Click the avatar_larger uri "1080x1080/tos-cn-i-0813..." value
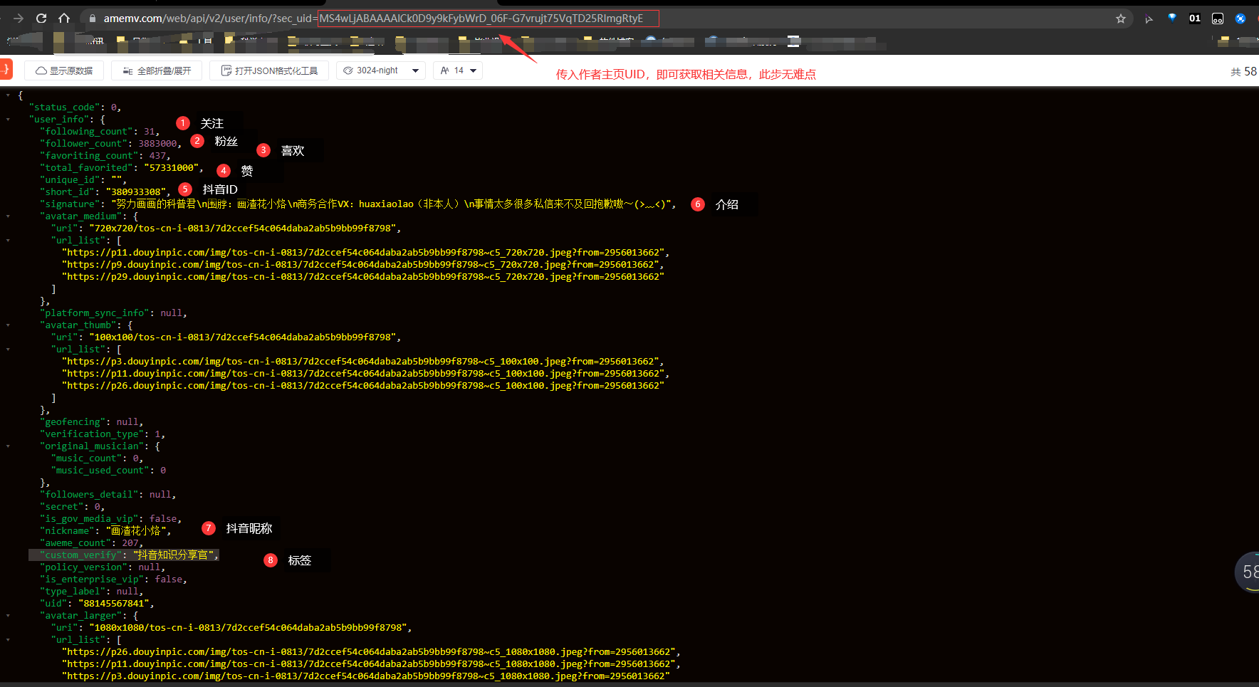The width and height of the screenshot is (1259, 687). [x=248, y=627]
